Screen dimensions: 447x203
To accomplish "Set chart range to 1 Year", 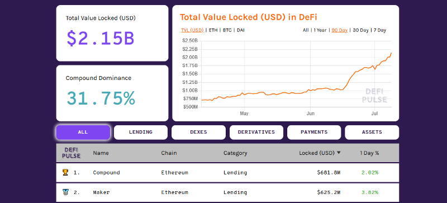I will (320, 30).
